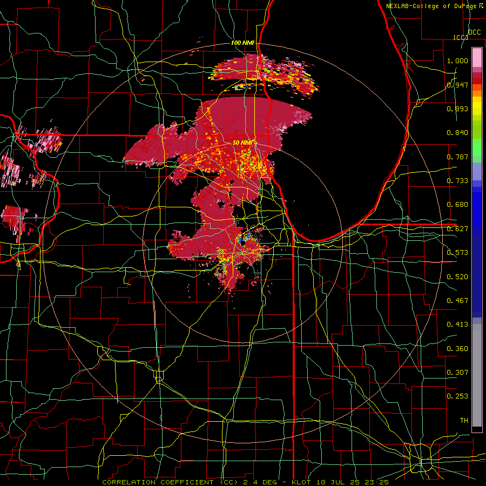Select the 0.947 scale value
This screenshot has width=486, height=486.
(457, 85)
